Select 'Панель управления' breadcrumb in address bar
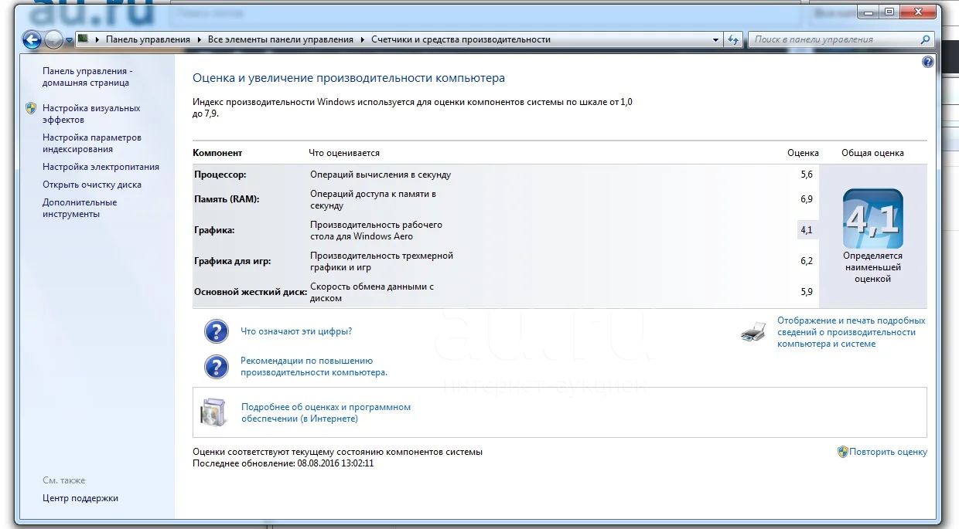This screenshot has height=529, width=959. pos(148,39)
